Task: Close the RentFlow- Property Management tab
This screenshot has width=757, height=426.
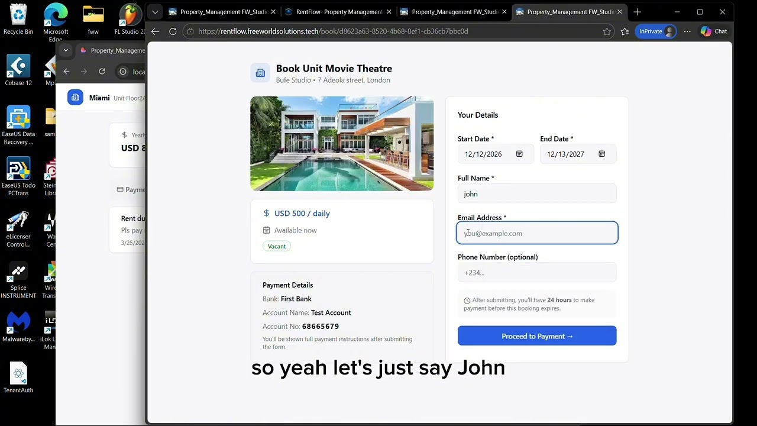Action: point(388,12)
